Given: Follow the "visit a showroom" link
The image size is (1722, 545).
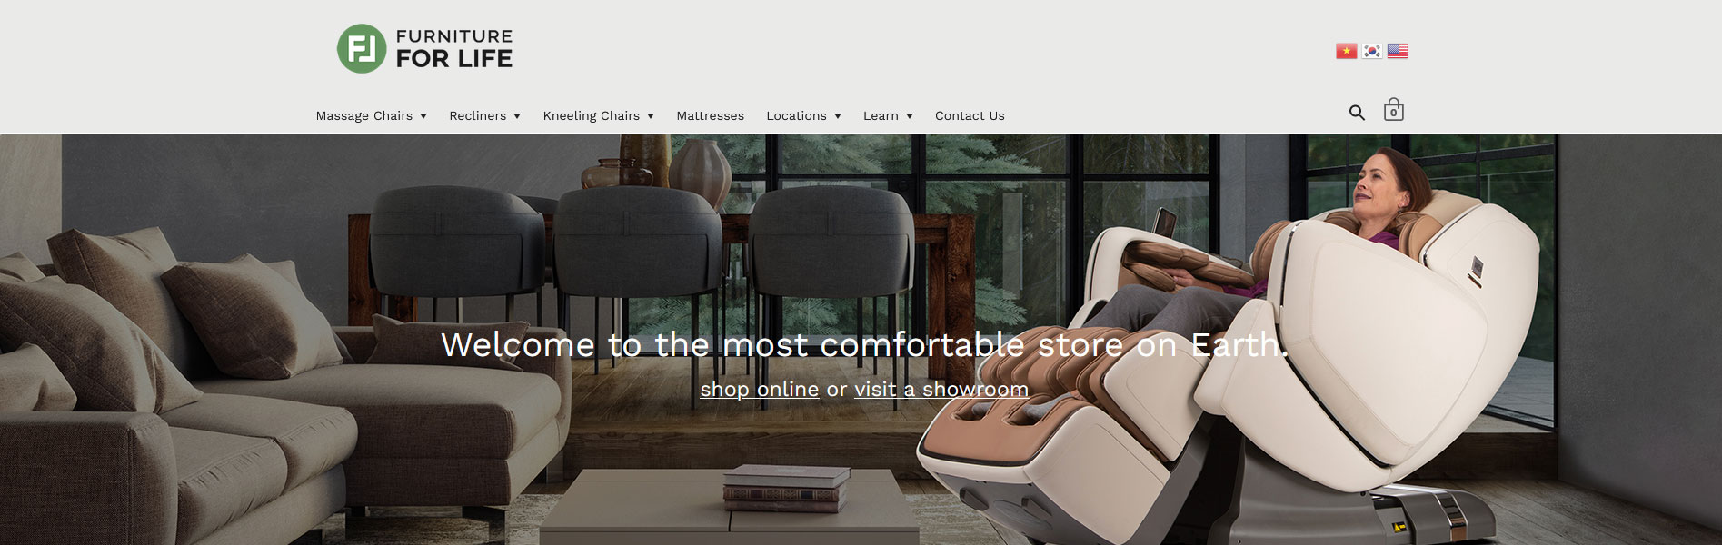Looking at the screenshot, I should (x=941, y=389).
